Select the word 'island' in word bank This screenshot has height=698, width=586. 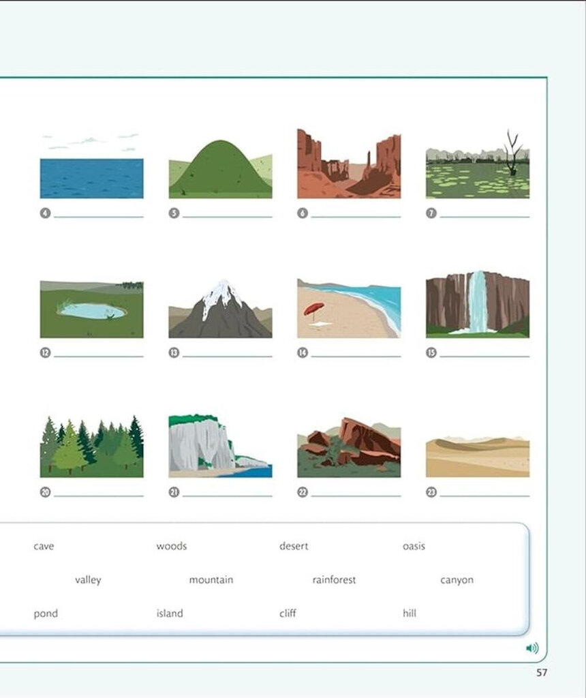[x=170, y=613]
